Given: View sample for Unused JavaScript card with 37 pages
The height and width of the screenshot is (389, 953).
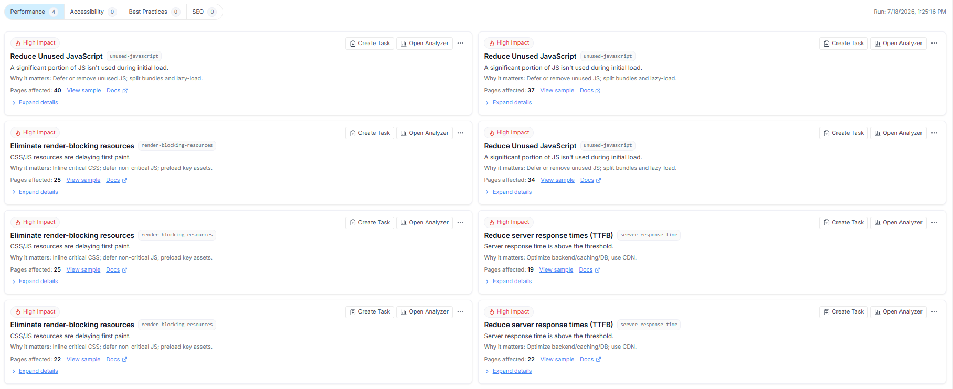Looking at the screenshot, I should [x=557, y=91].
